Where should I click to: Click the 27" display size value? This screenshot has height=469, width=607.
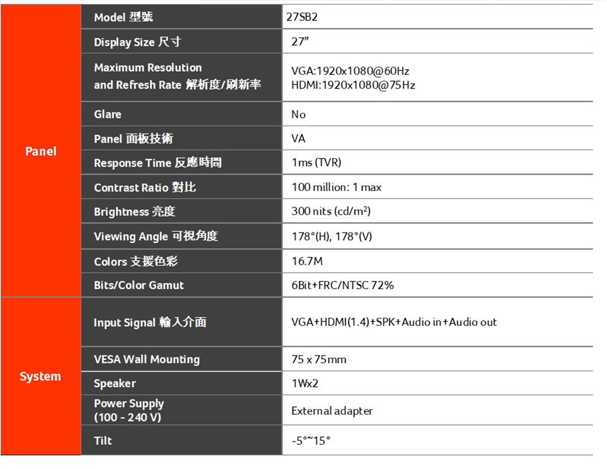tap(300, 42)
